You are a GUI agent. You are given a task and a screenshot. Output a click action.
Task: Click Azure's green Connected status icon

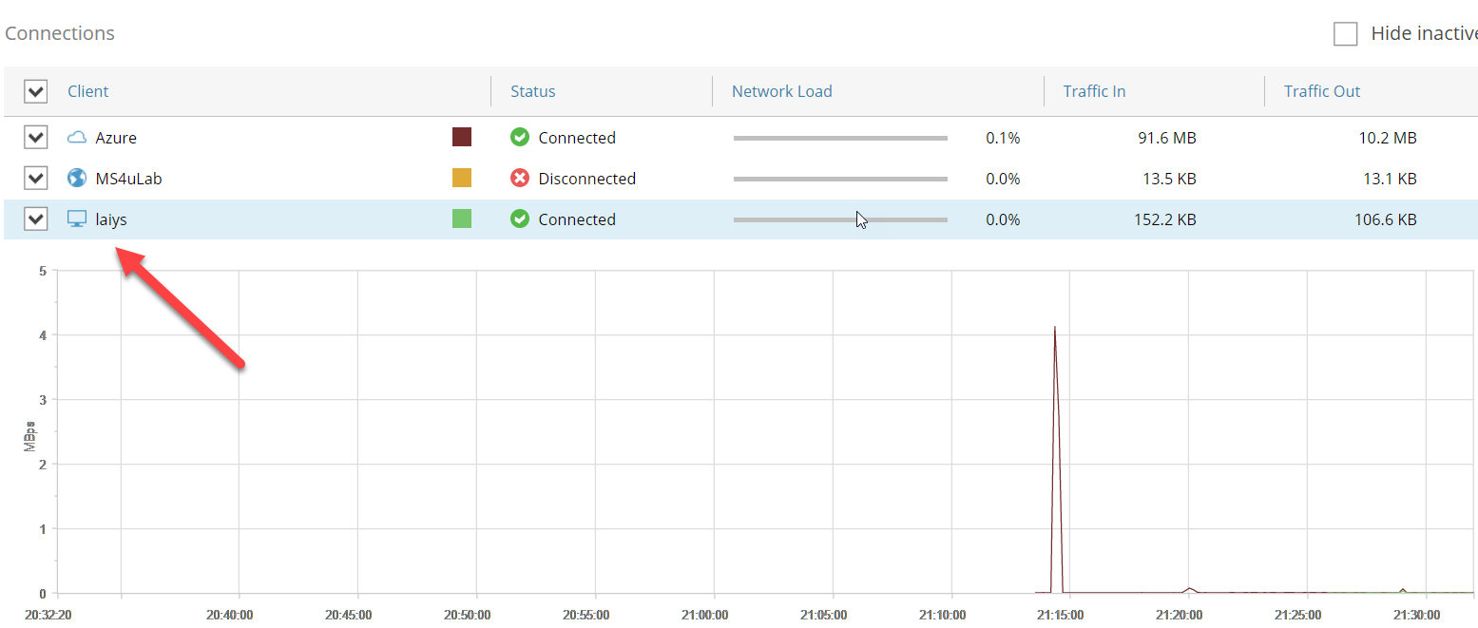(520, 138)
